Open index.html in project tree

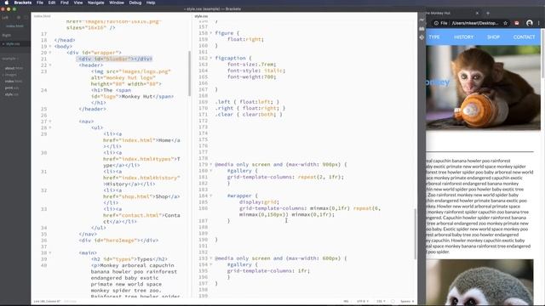(x=14, y=82)
